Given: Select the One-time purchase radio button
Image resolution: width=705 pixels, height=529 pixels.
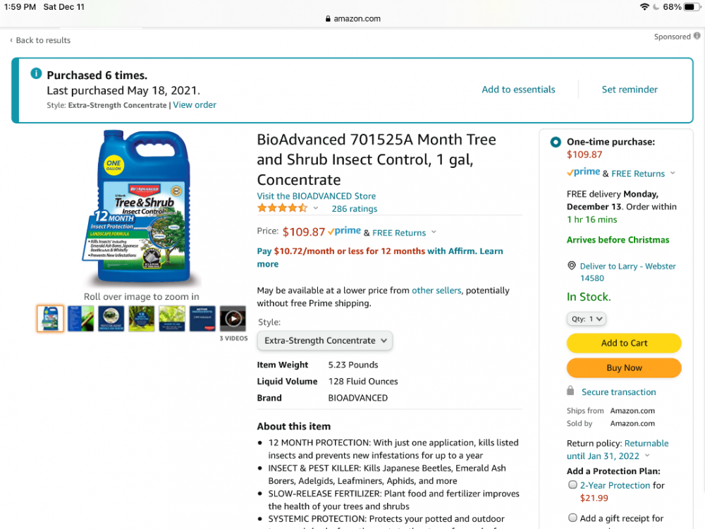Looking at the screenshot, I should coord(556,142).
